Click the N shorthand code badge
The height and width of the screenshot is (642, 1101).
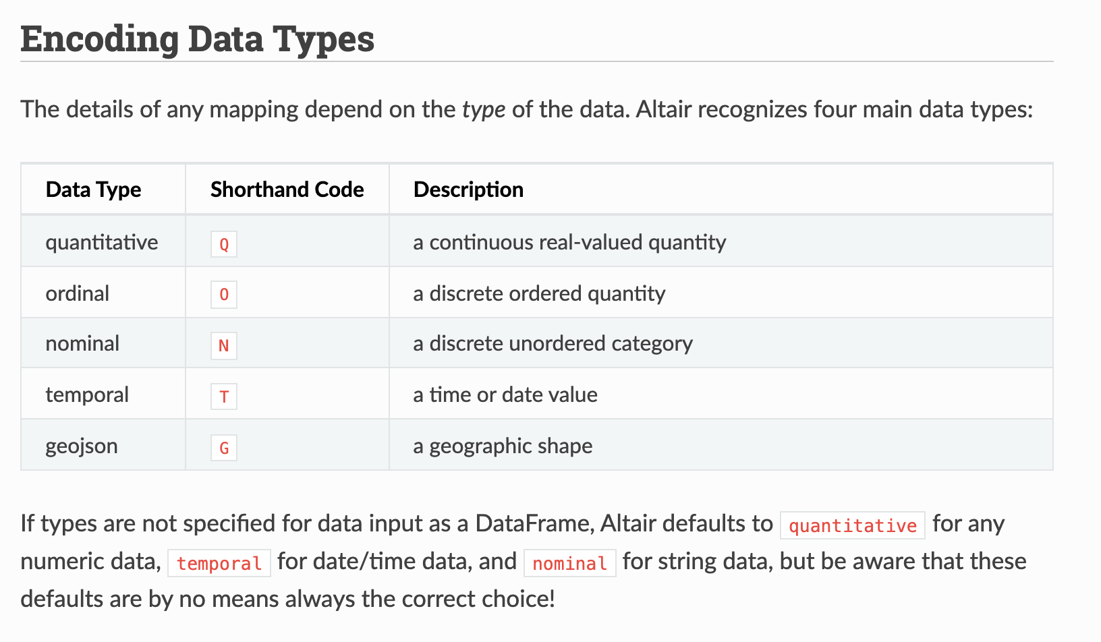[x=224, y=346]
